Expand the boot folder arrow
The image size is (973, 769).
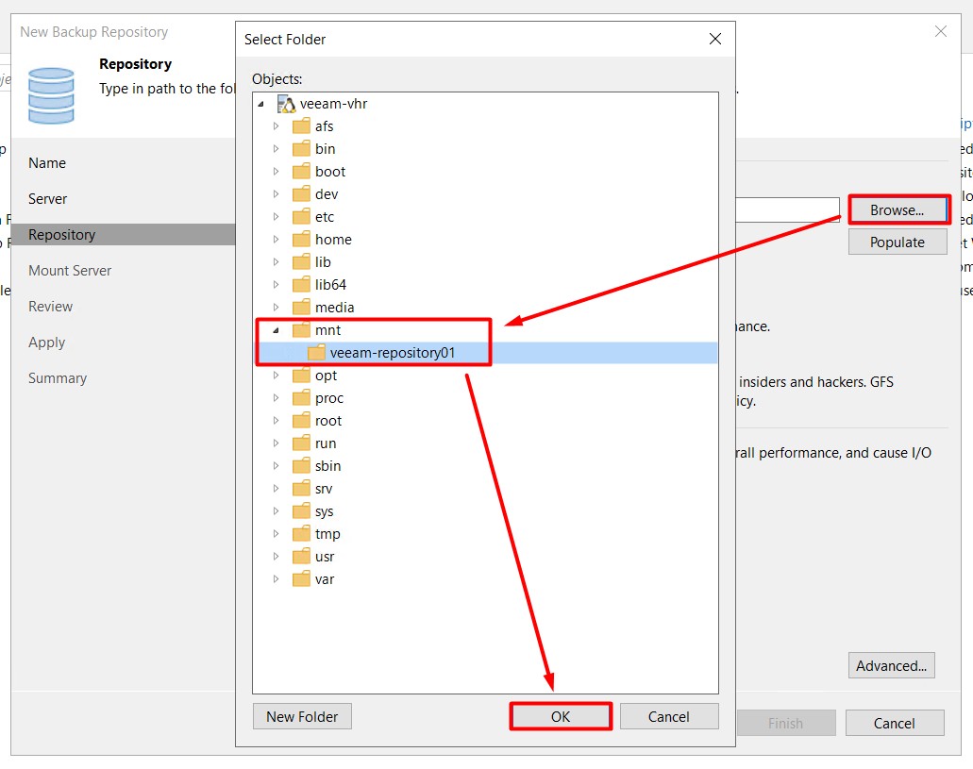pos(277,172)
